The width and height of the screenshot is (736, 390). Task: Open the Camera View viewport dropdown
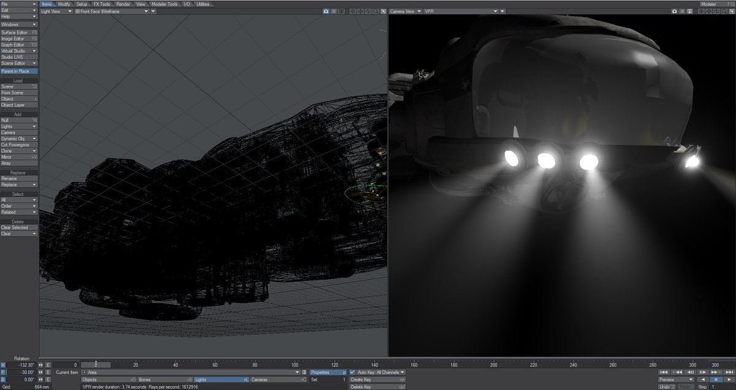pyautogui.click(x=405, y=11)
